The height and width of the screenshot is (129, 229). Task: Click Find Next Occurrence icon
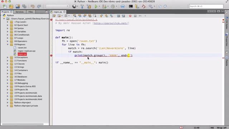tap(85, 16)
